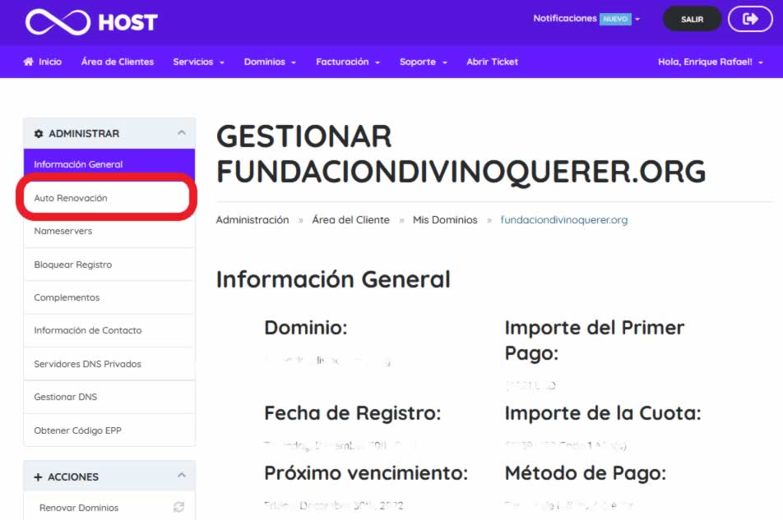The width and height of the screenshot is (783, 520).
Task: Click the plus icon in Acciones header
Action: tap(38, 477)
